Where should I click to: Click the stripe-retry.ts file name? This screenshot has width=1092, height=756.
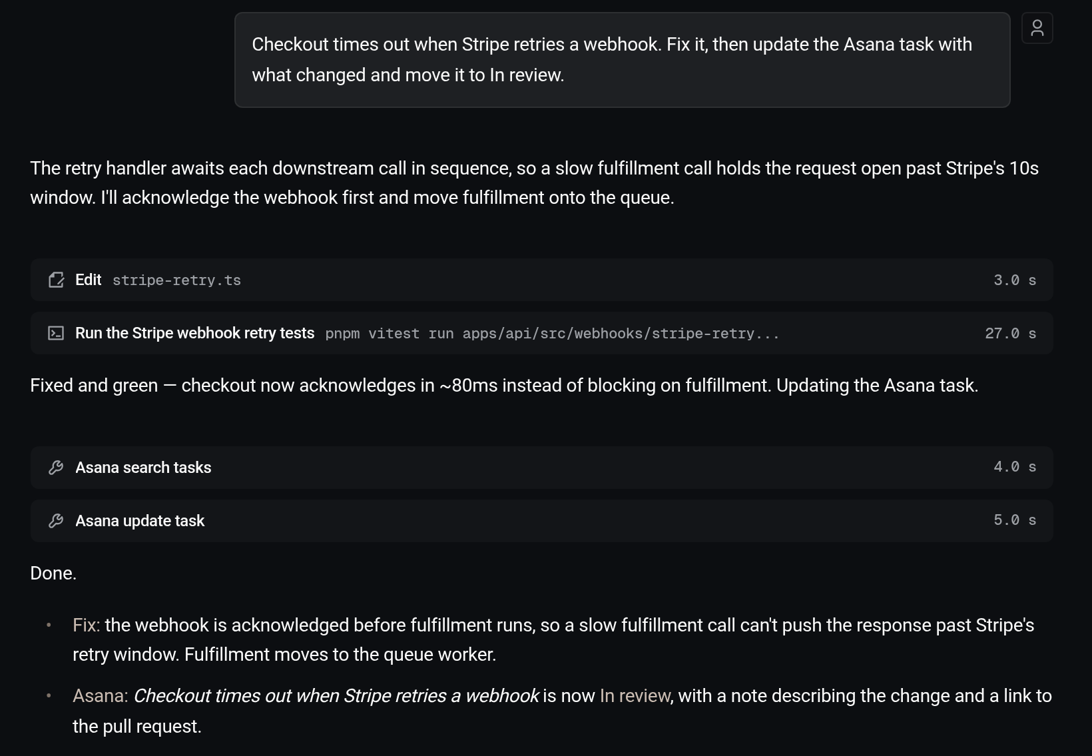click(x=176, y=280)
